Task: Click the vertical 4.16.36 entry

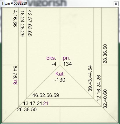Action: pyautogui.click(x=15, y=18)
